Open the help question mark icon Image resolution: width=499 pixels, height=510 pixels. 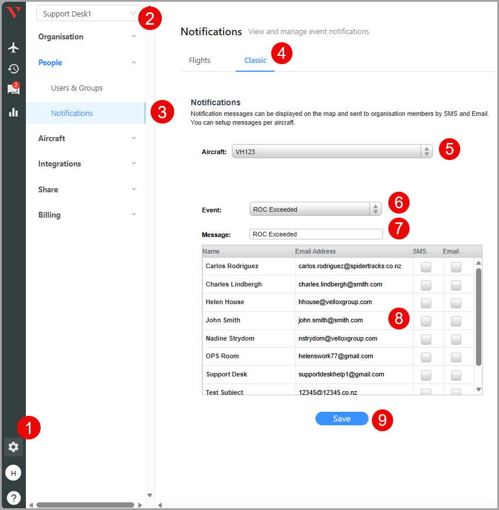click(x=13, y=498)
